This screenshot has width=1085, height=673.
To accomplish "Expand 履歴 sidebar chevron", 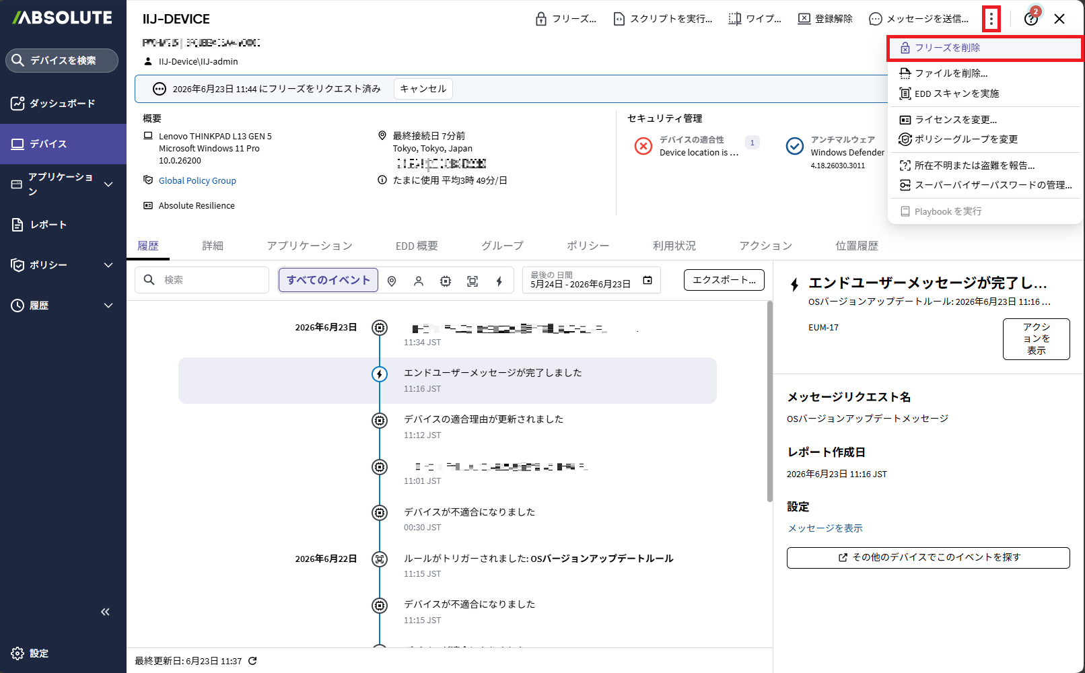I will 108,306.
